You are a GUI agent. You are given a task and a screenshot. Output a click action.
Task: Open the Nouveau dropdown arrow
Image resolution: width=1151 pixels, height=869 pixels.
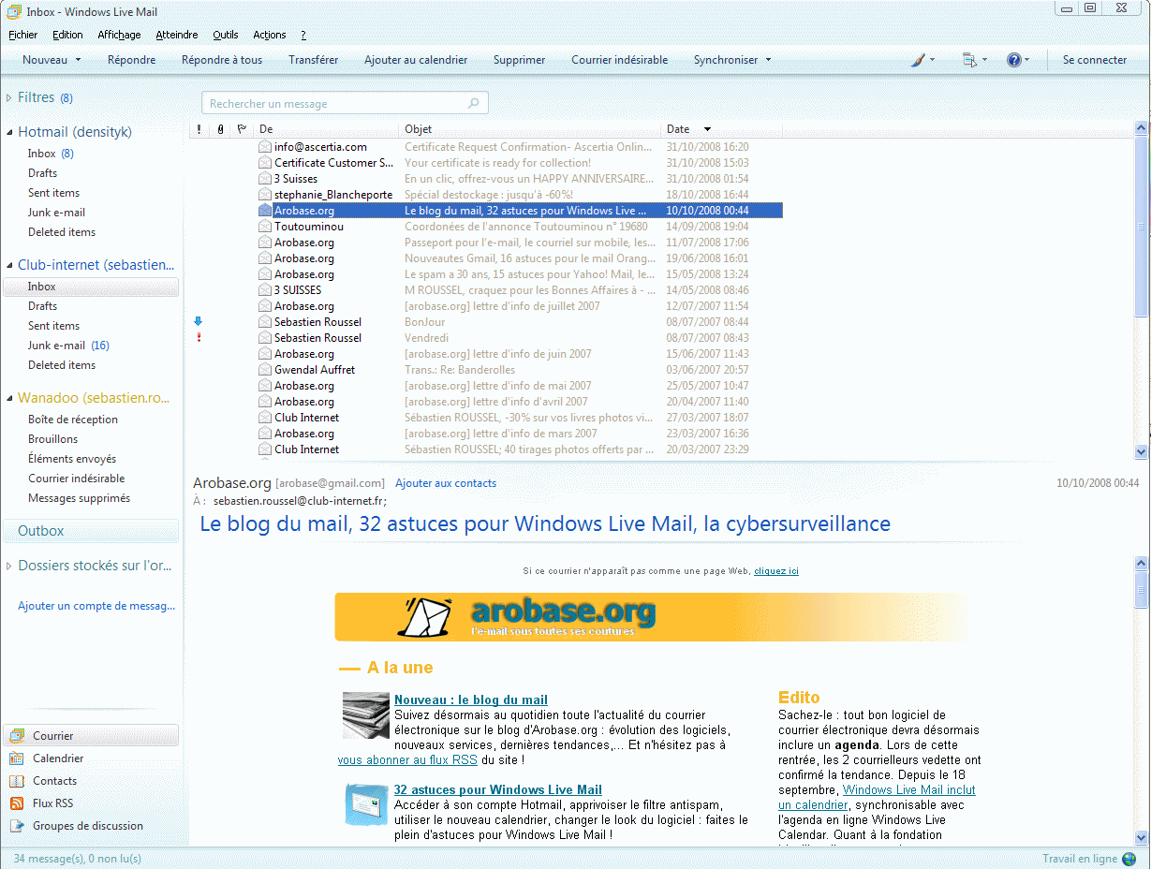pos(78,60)
